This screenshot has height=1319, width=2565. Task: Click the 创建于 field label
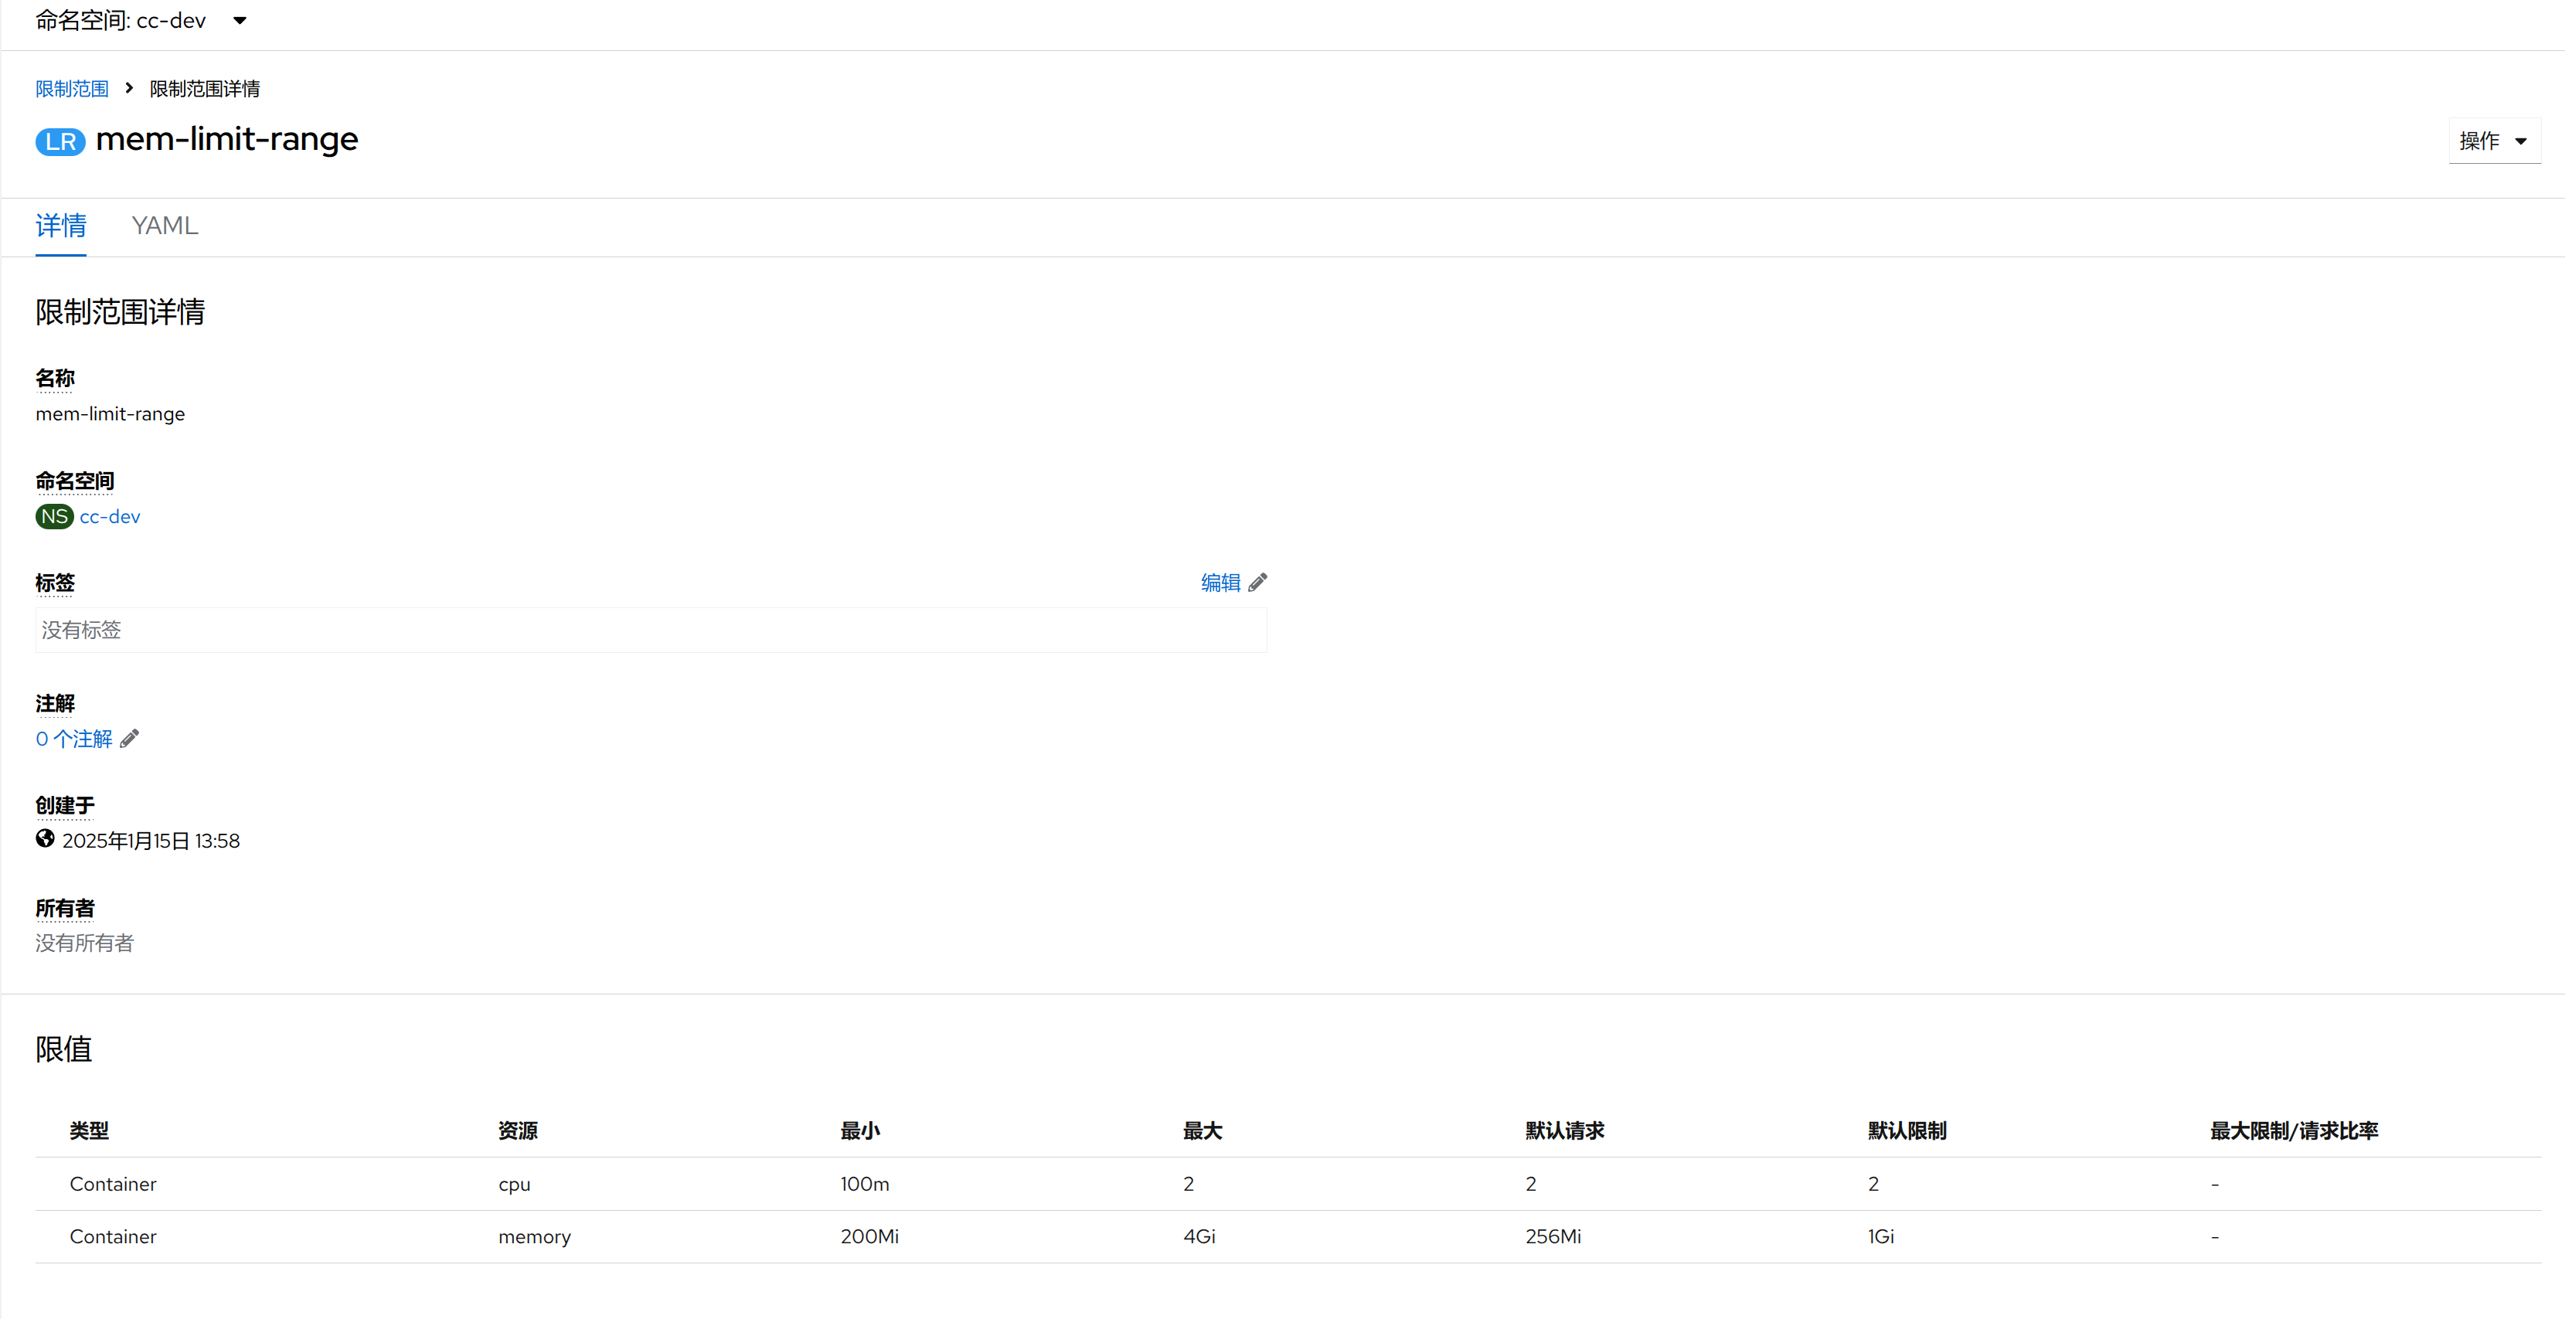point(65,804)
